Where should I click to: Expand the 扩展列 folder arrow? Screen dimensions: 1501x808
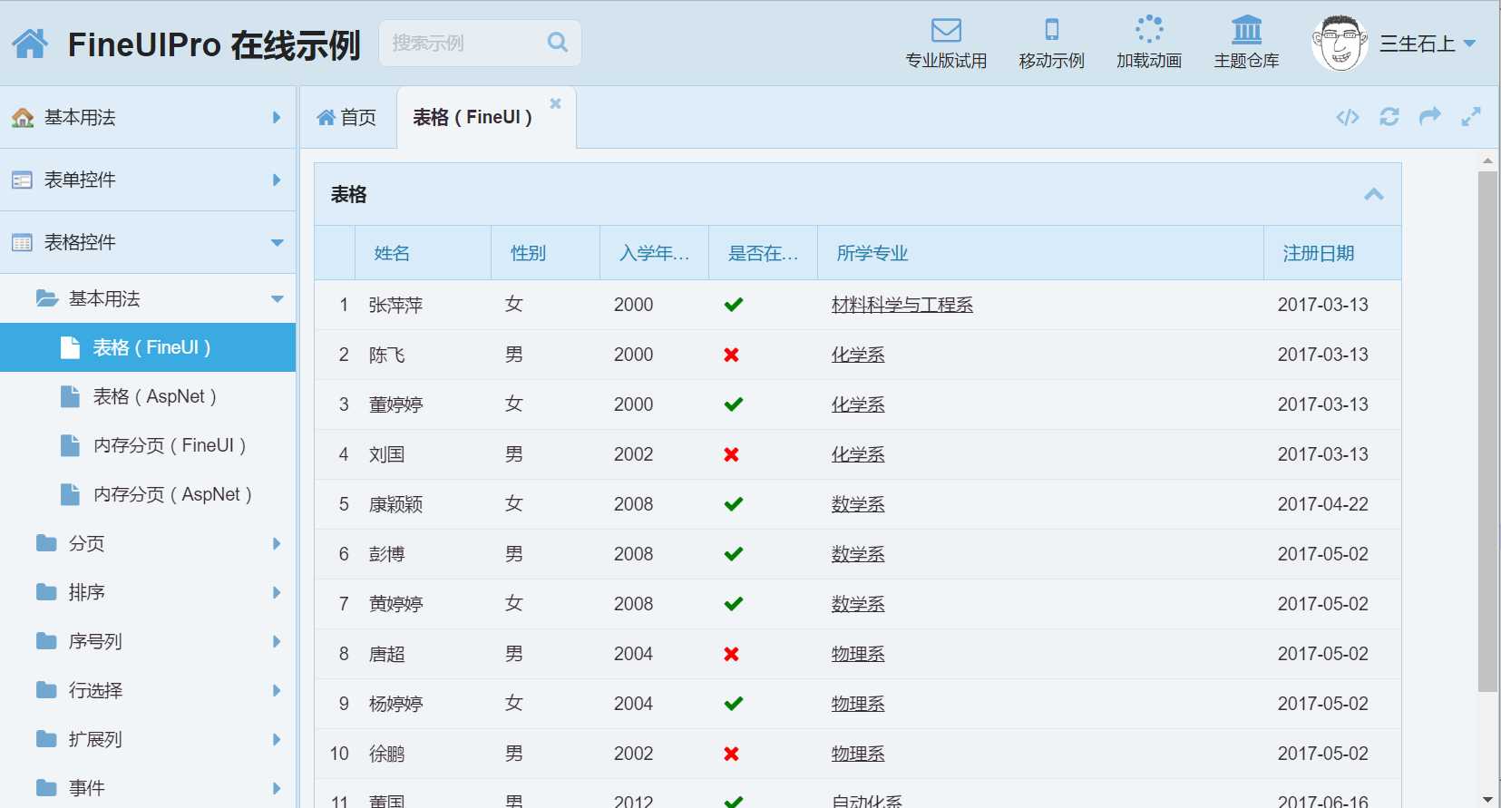pos(277,739)
